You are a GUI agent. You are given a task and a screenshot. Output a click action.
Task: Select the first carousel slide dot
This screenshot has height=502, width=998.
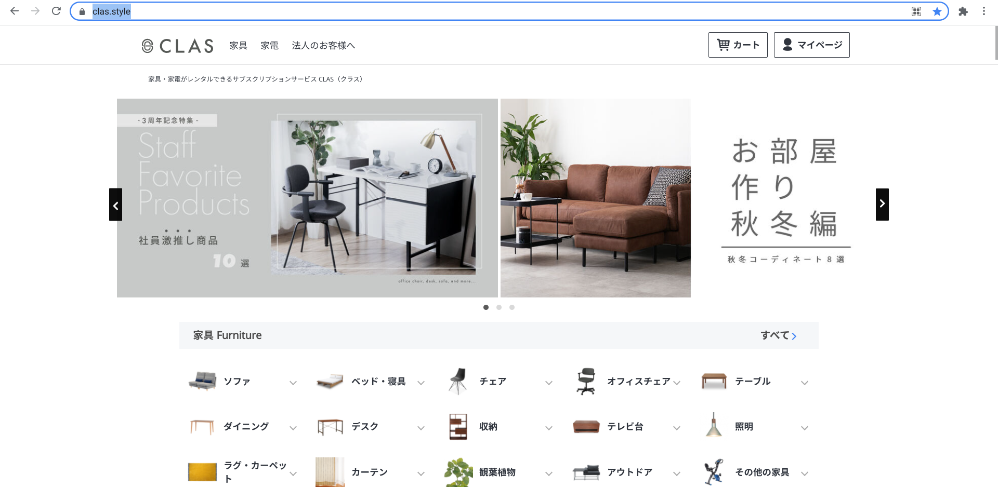click(486, 307)
